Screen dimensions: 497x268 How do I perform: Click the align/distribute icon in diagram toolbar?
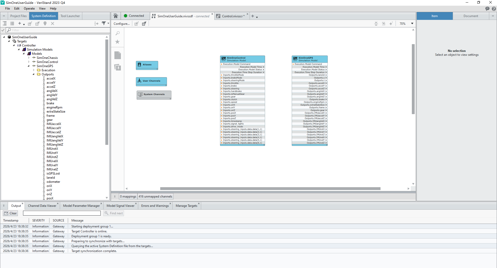pos(376,23)
